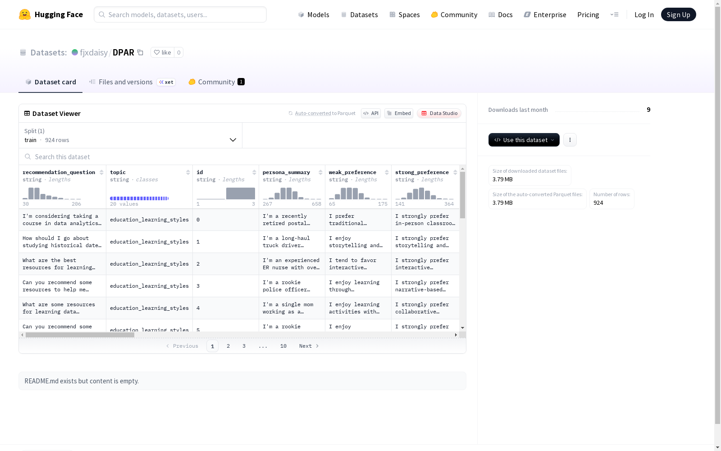Sort the weak_preference column
Screen dimensions: 721x451
click(387, 172)
